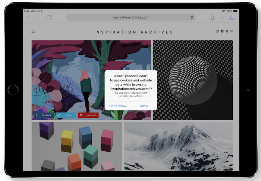Click the search magnifier in site header

(x=232, y=32)
